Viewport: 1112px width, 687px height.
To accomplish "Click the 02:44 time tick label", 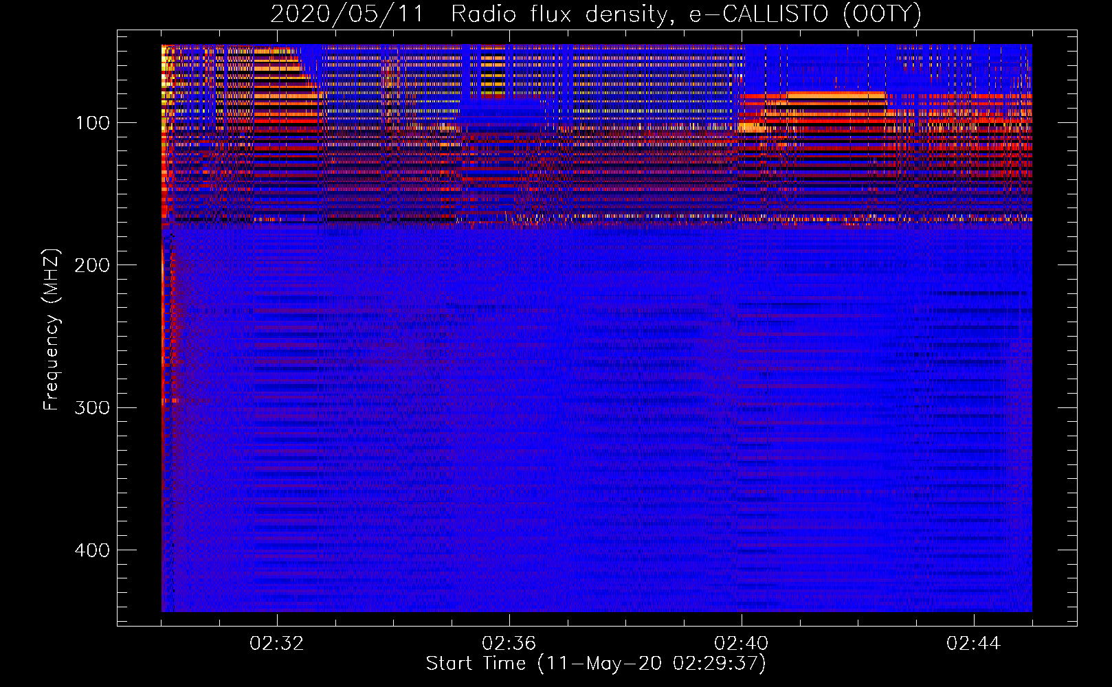I will (974, 644).
